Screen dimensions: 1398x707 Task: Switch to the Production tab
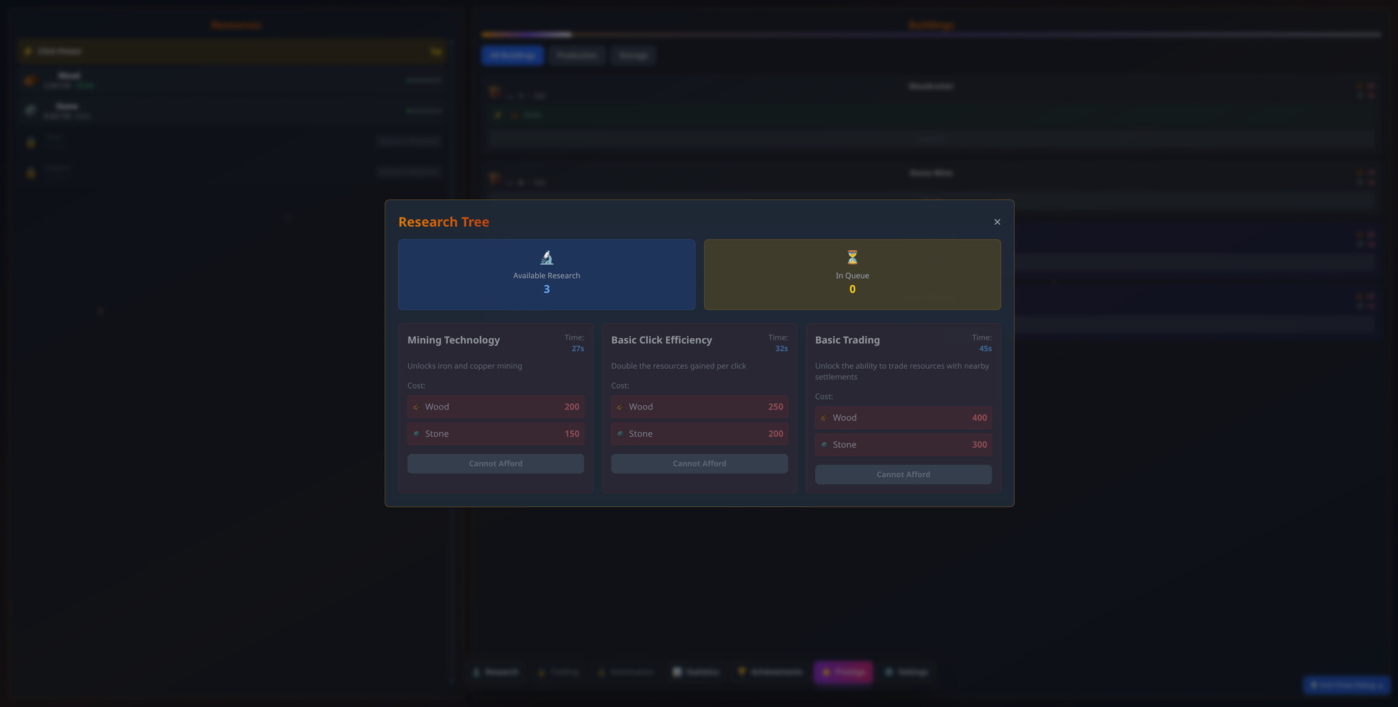(576, 55)
